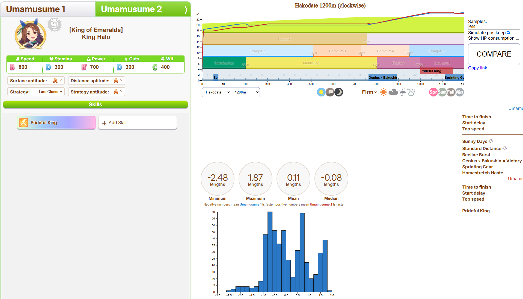This screenshot has width=523, height=299.
Task: Select Winter season icon
Action: click(x=459, y=92)
